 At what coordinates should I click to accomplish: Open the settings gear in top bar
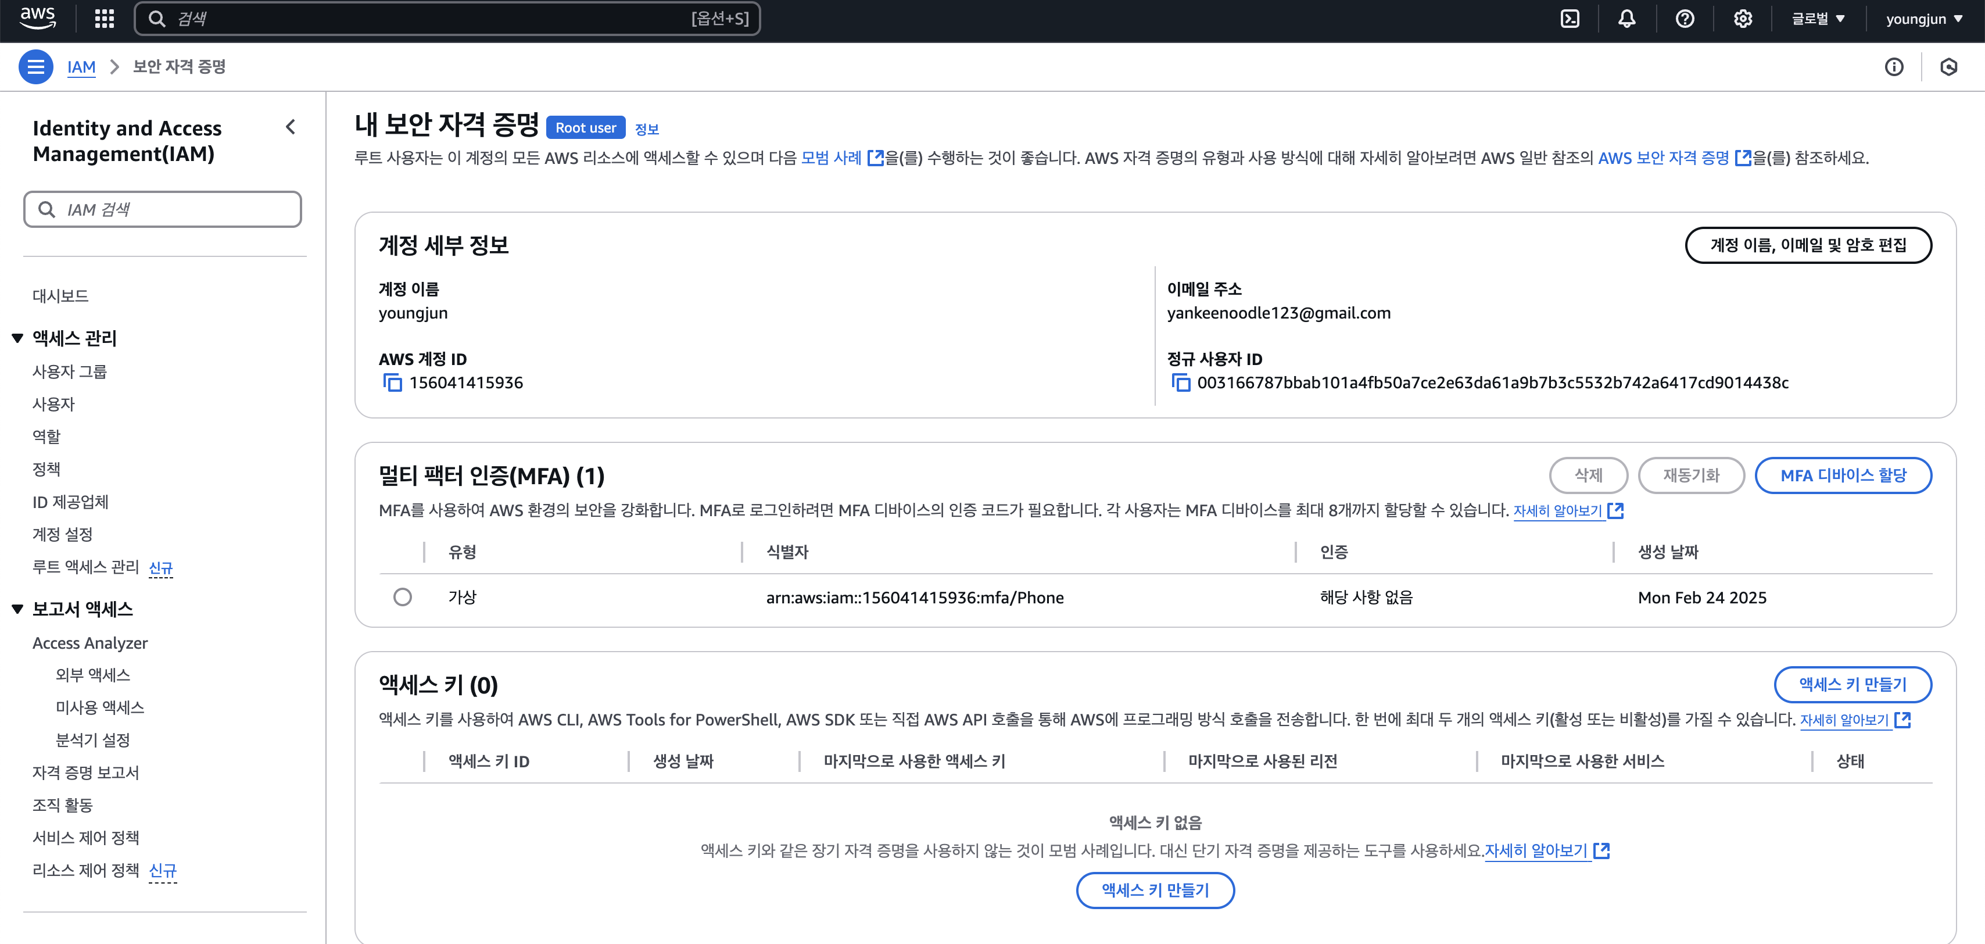(1742, 19)
